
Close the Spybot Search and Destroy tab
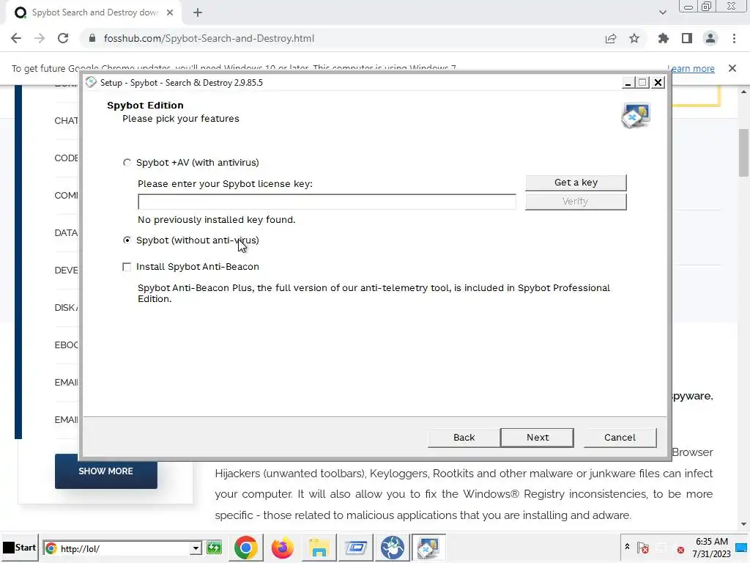pos(170,12)
